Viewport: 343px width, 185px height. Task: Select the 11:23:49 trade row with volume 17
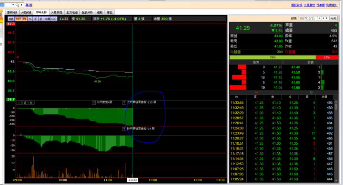click(x=282, y=133)
